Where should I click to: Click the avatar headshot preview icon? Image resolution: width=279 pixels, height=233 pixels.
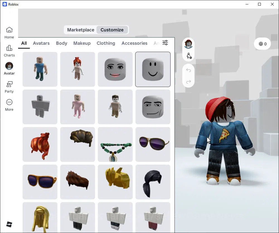pyautogui.click(x=188, y=44)
